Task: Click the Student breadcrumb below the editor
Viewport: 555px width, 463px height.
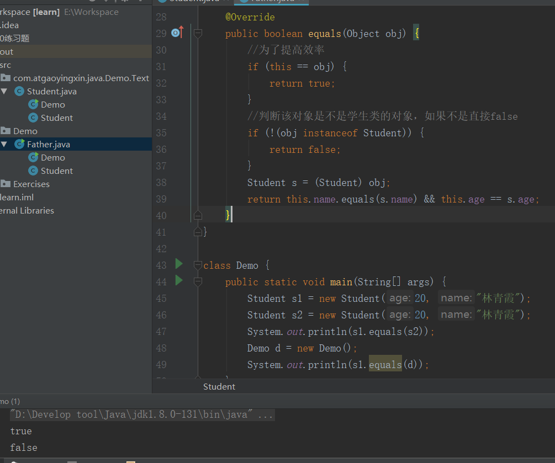Action: (x=219, y=387)
